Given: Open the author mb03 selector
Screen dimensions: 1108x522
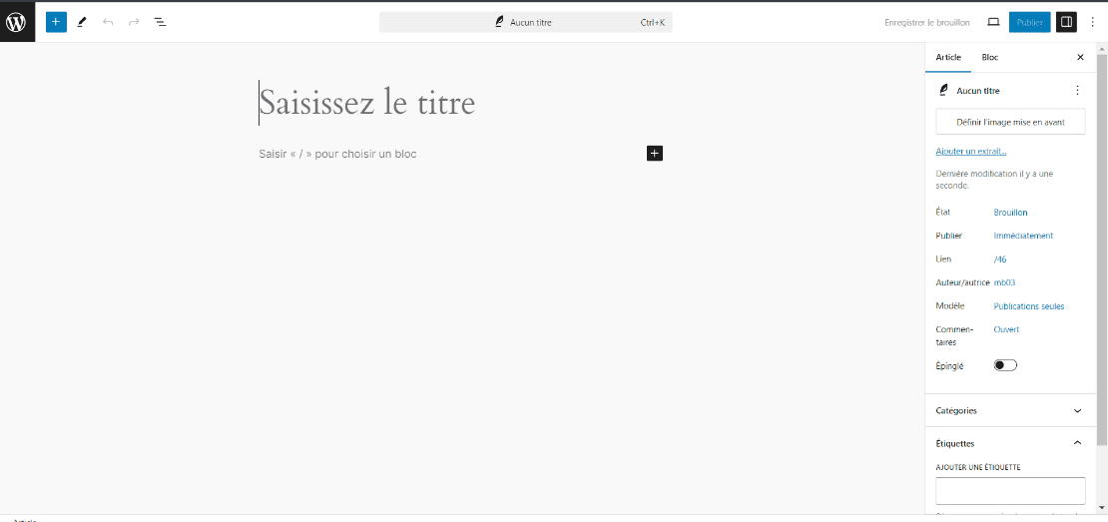Looking at the screenshot, I should pyautogui.click(x=1004, y=282).
